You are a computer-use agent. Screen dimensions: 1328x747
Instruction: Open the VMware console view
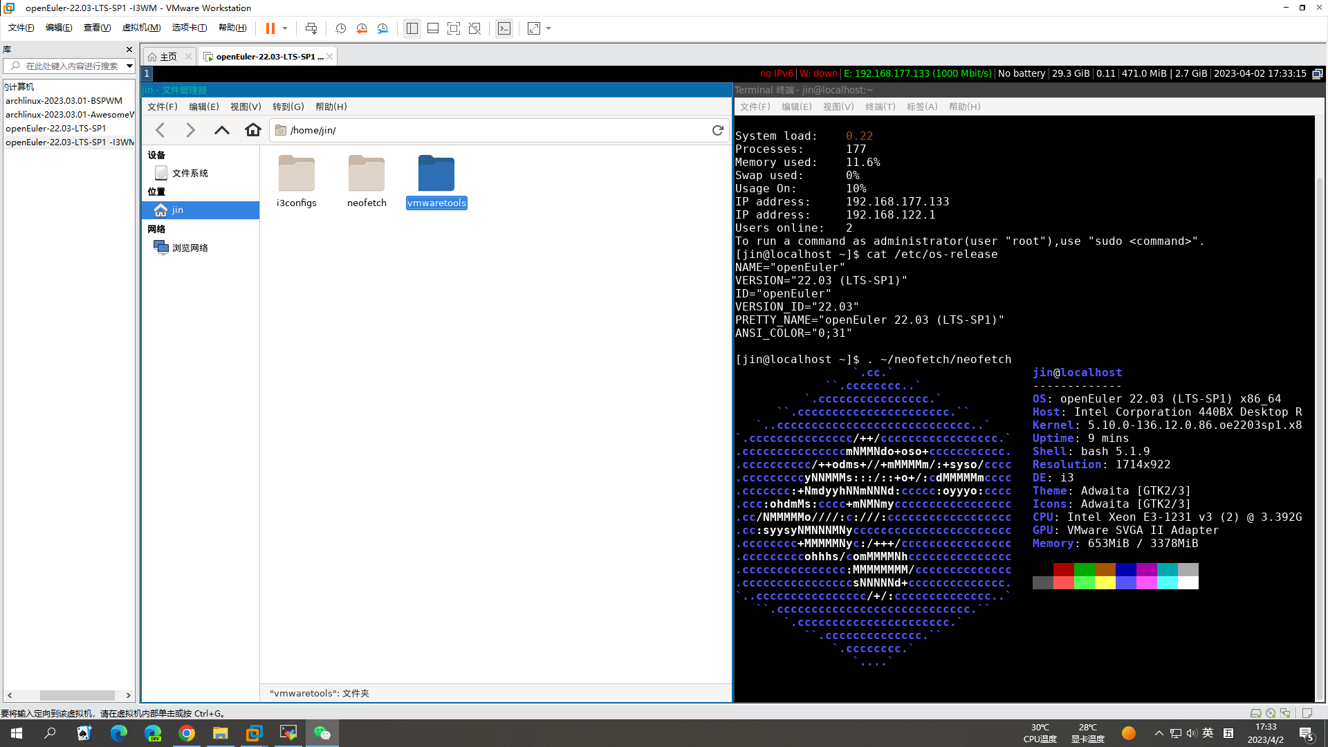tap(504, 28)
